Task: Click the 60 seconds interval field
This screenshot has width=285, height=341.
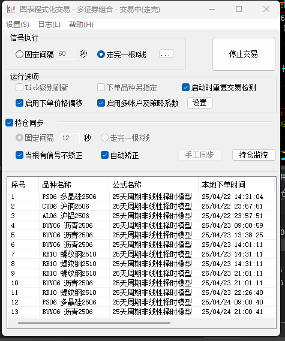Action: [67, 54]
